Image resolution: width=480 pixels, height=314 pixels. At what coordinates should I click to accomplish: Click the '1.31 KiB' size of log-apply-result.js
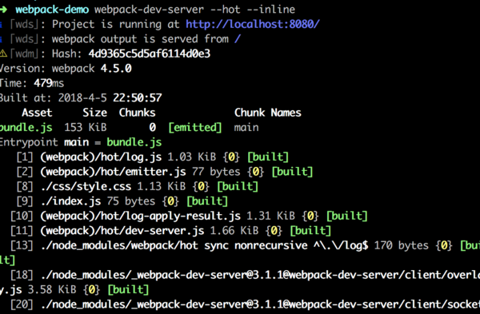270,216
